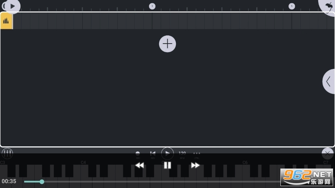Add a new track with the plus button
Viewport: 335px width, 188px height.
click(x=168, y=44)
